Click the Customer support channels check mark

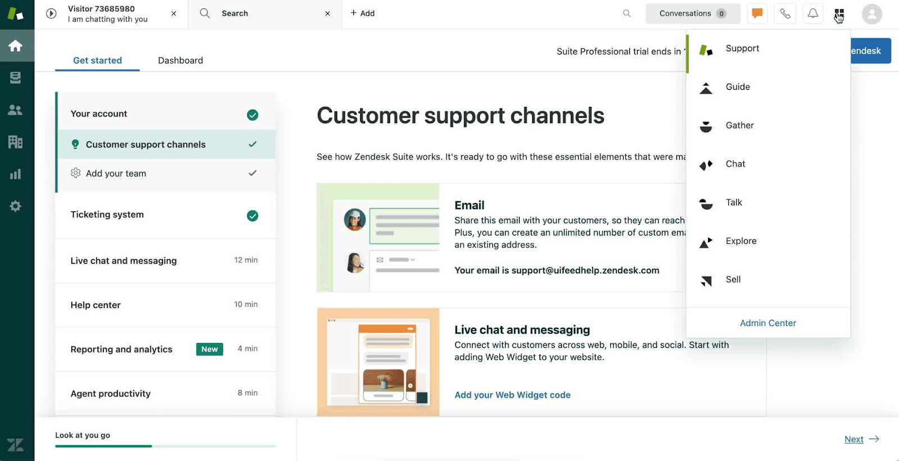click(x=253, y=144)
